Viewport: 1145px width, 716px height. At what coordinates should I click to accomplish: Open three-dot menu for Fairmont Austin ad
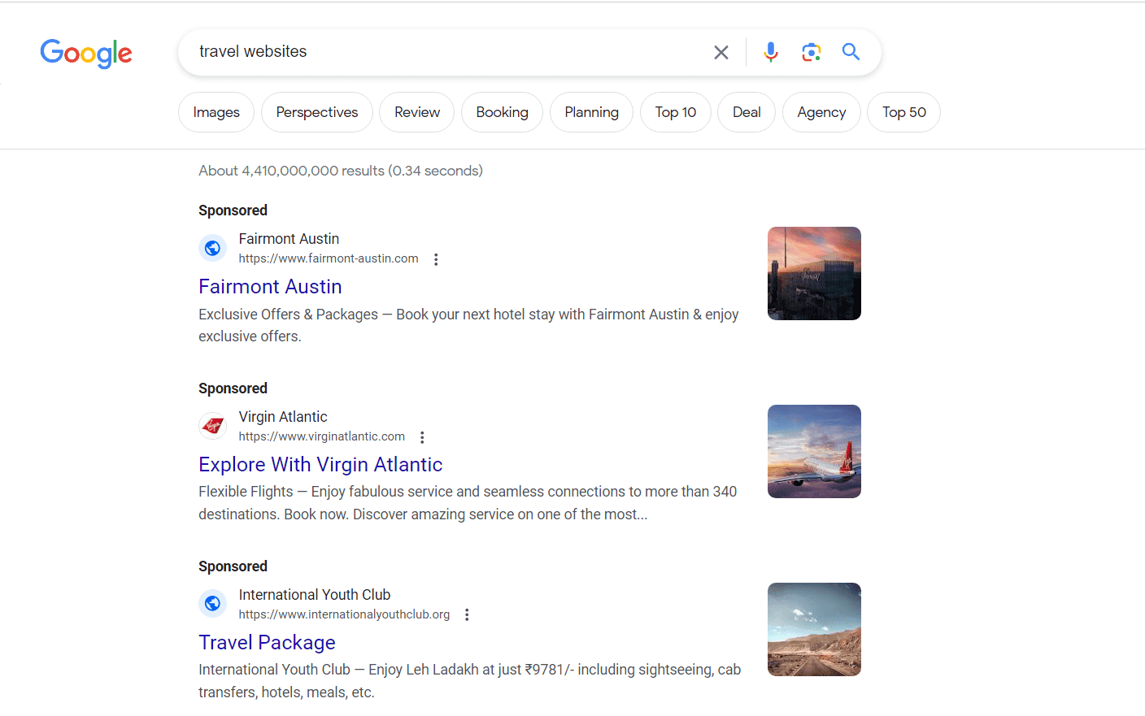[x=436, y=259]
